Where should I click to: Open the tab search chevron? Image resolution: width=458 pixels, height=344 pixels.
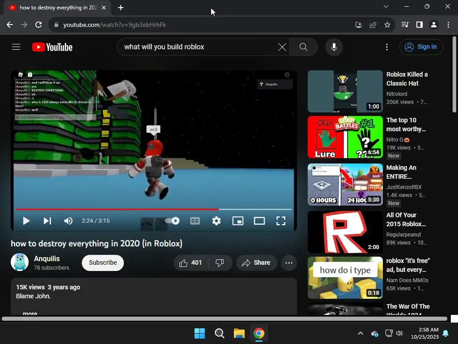386,6
